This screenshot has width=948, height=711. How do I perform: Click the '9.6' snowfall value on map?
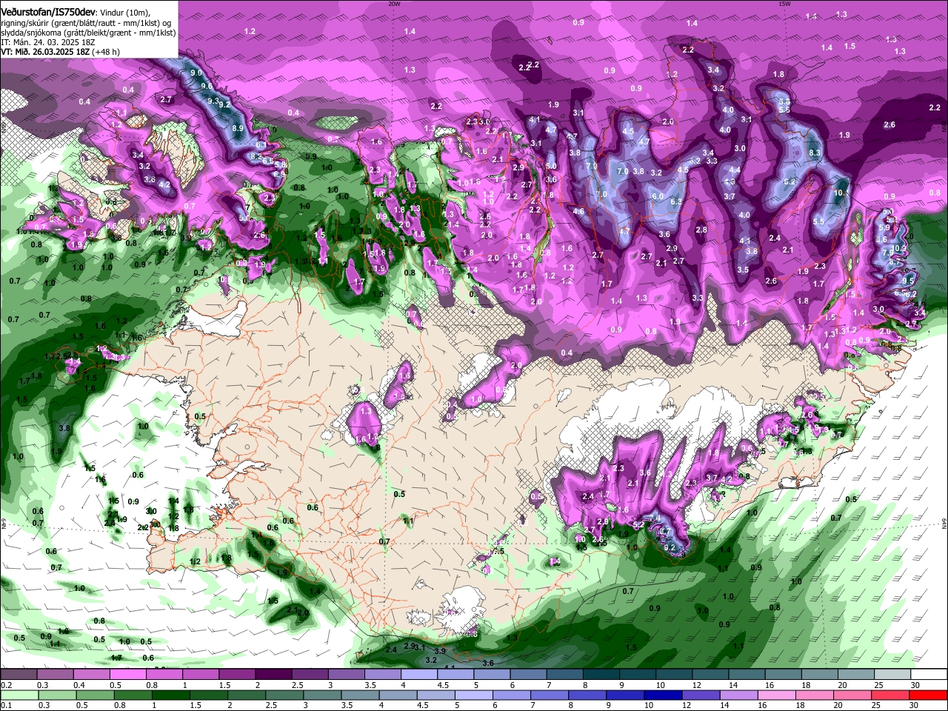(x=207, y=87)
